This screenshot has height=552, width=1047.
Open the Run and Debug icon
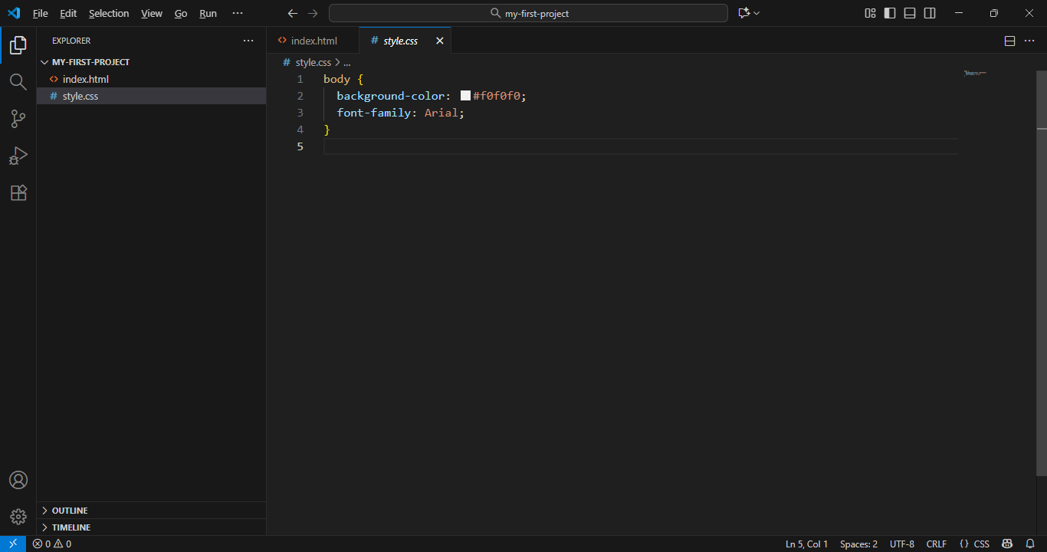coord(18,156)
